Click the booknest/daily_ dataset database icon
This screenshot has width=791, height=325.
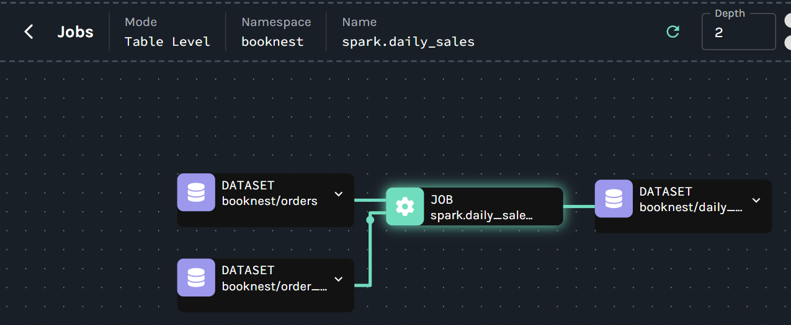[614, 199]
